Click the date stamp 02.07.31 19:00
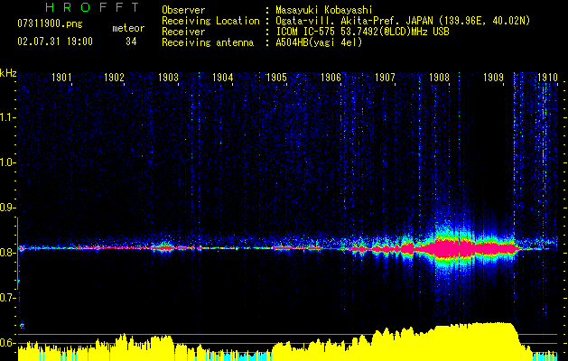Viewport: 568px width, 361px height. pyautogui.click(x=55, y=42)
